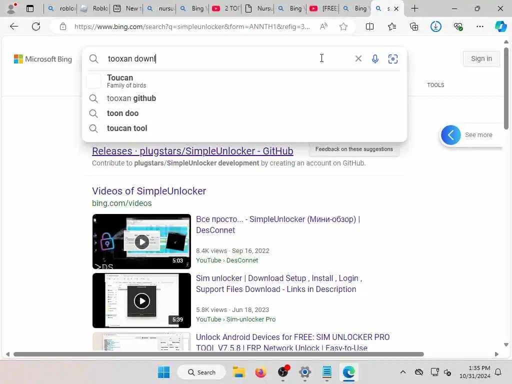Image resolution: width=512 pixels, height=384 pixels.
Task: Open split screen view
Action: (x=369, y=26)
